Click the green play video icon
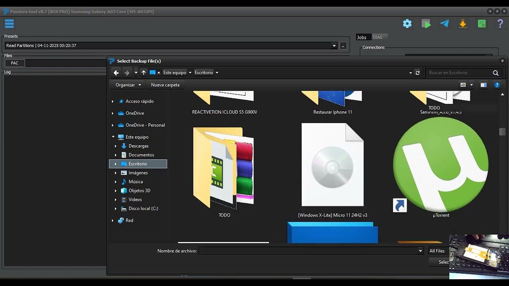Image resolution: width=509 pixels, height=286 pixels. click(426, 24)
